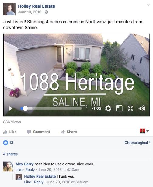Enter fullscreen with the expand arrows icon
153x187 pixels.
pyautogui.click(x=130, y=108)
